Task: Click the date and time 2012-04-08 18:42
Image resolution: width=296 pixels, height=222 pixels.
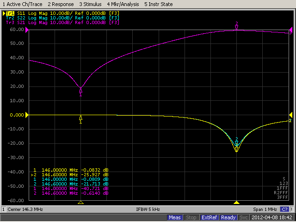Action: pyautogui.click(x=272, y=218)
